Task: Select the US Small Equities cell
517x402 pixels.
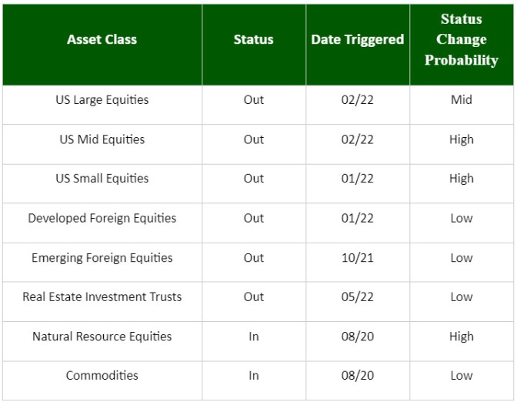Action: pyautogui.click(x=102, y=179)
